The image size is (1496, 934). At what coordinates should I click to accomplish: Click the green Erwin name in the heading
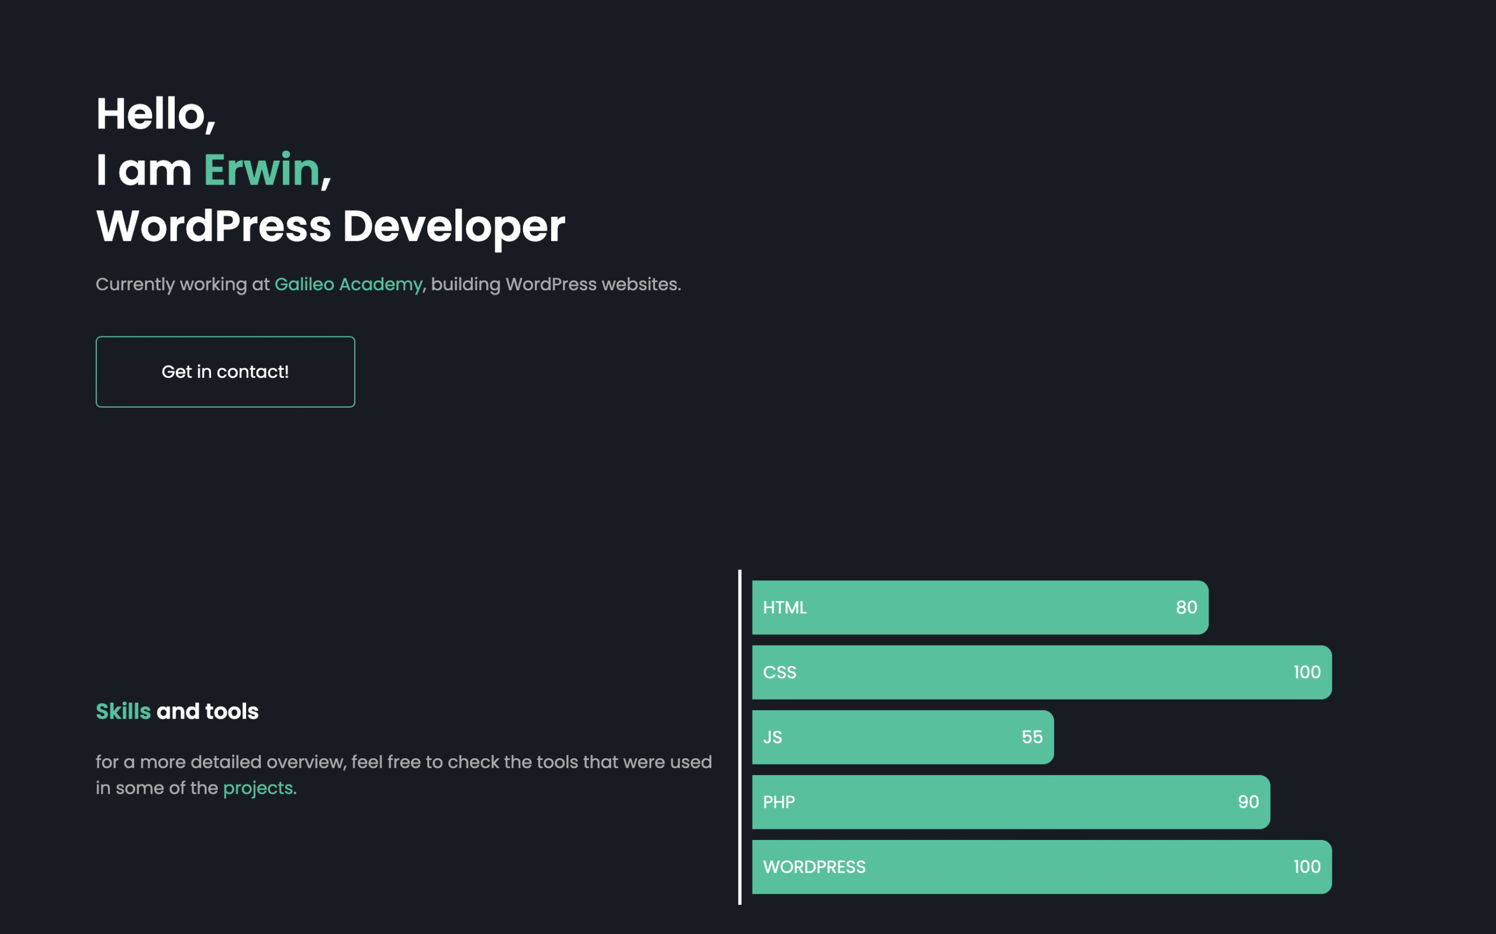[x=261, y=170]
